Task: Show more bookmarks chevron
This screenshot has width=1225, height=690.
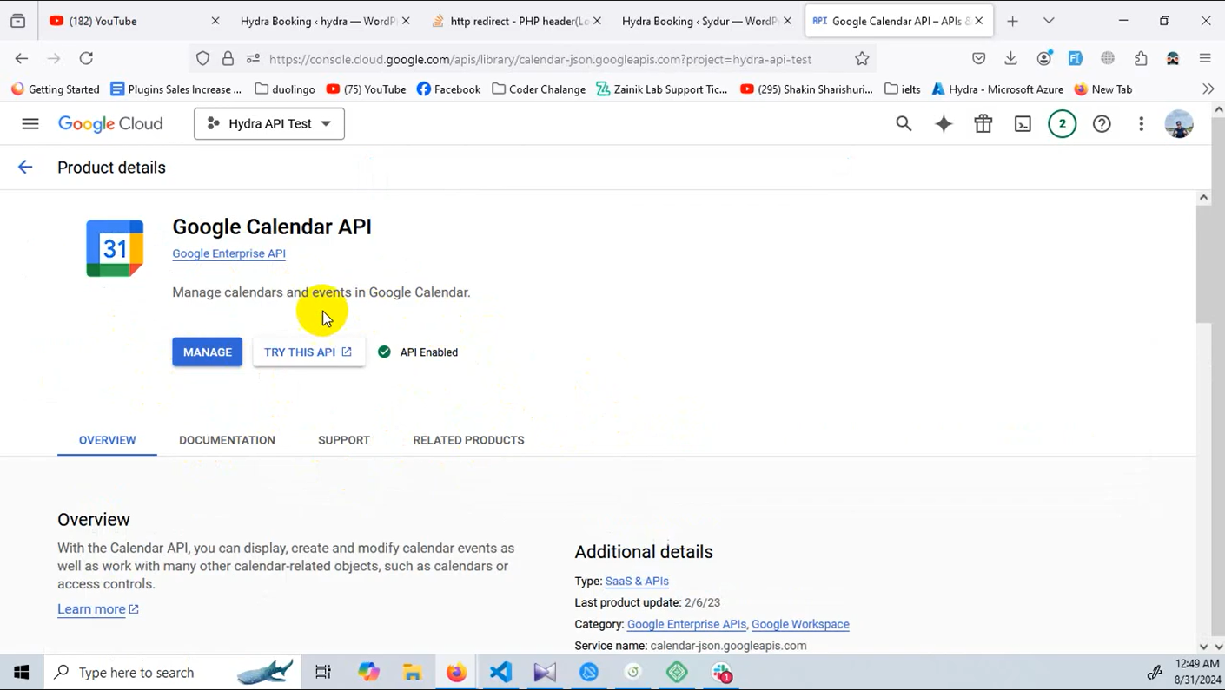Action: 1208,89
